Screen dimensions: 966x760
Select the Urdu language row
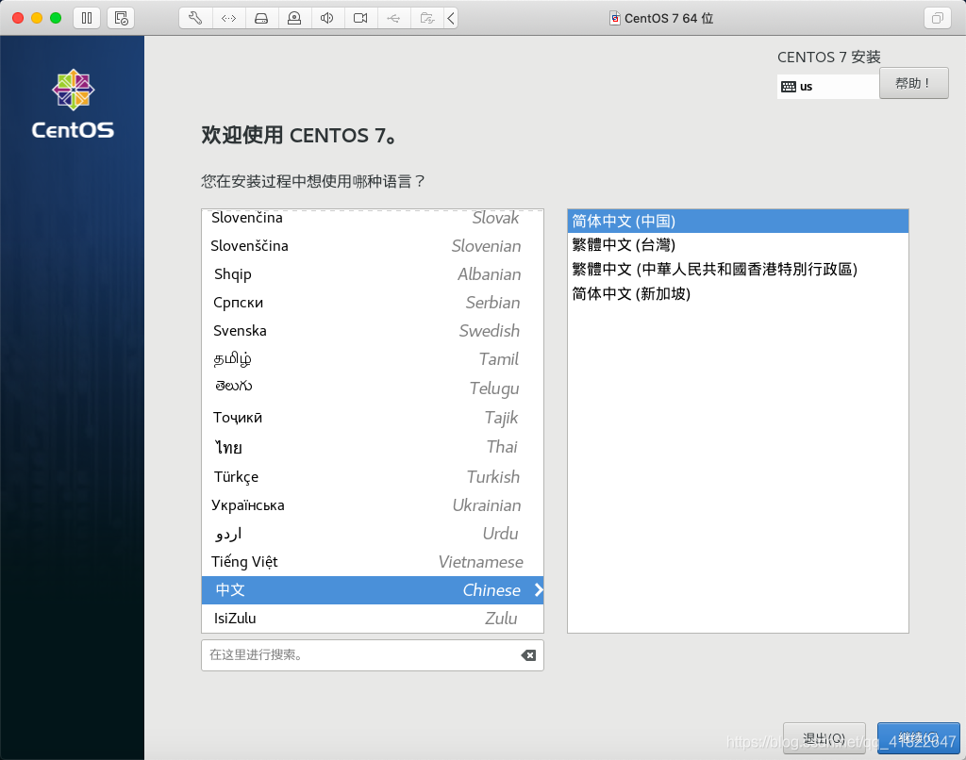click(x=372, y=534)
